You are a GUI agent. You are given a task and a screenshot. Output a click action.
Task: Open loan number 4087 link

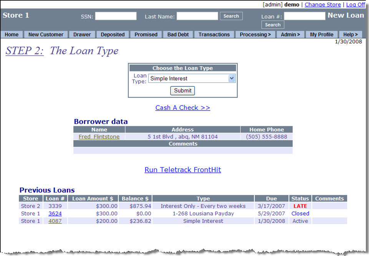pos(55,221)
